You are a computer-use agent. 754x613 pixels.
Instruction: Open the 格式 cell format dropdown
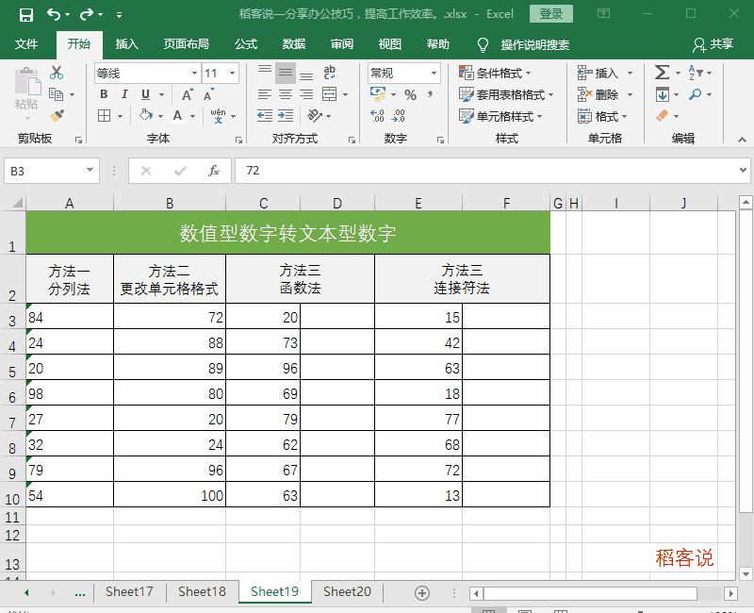coord(602,116)
